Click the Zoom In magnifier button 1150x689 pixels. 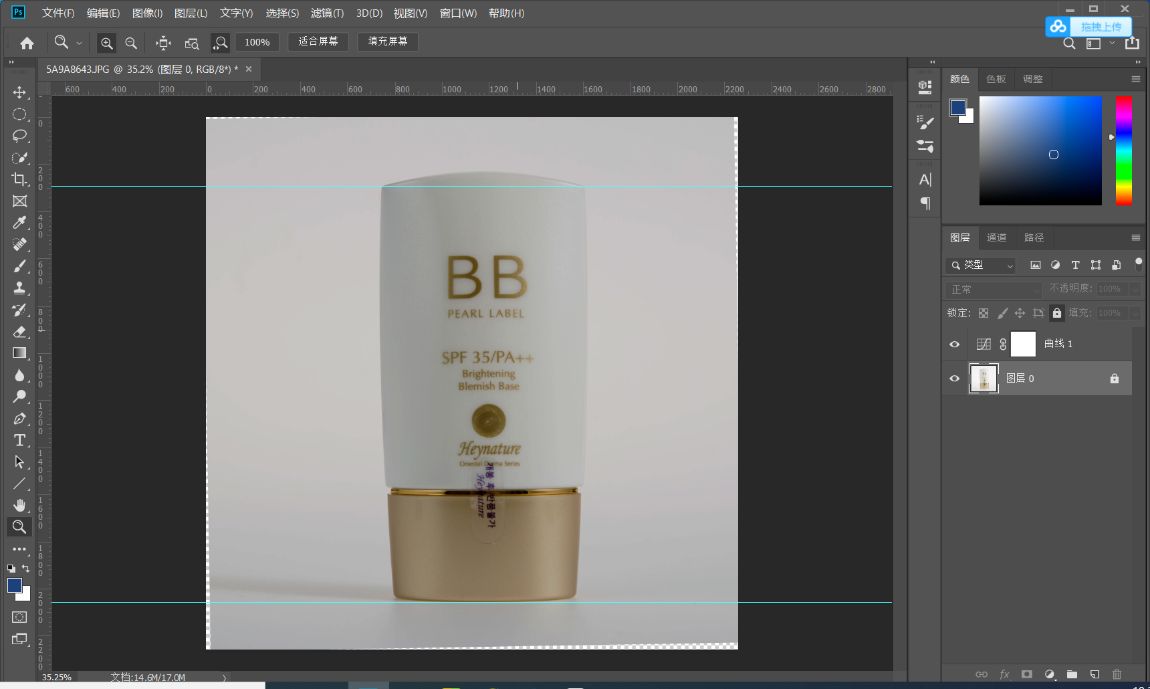pos(106,43)
